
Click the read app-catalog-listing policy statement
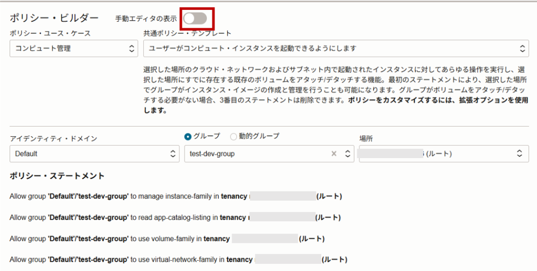pyautogui.click(x=175, y=218)
